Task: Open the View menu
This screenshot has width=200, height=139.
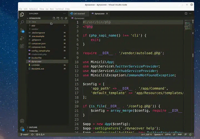Action: [42, 9]
